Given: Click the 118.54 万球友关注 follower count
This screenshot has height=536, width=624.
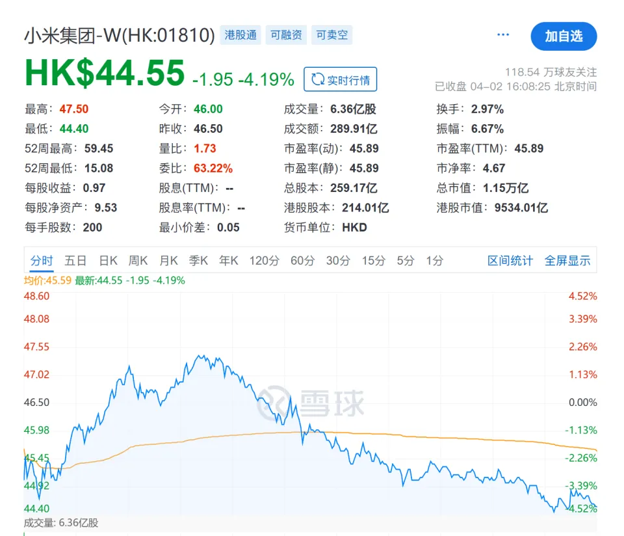Looking at the screenshot, I should (x=551, y=72).
